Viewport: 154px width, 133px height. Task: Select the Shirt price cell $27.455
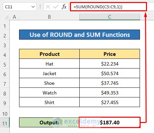point(109,102)
